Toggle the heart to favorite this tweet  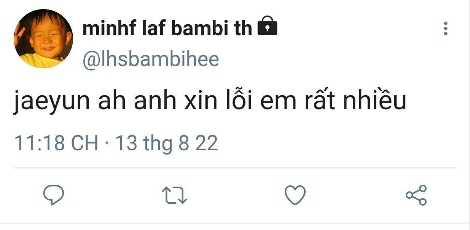point(295,195)
